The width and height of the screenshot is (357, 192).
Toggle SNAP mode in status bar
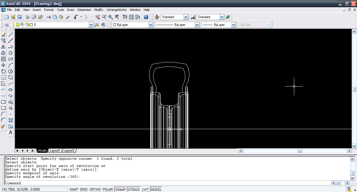pyautogui.click(x=73, y=189)
